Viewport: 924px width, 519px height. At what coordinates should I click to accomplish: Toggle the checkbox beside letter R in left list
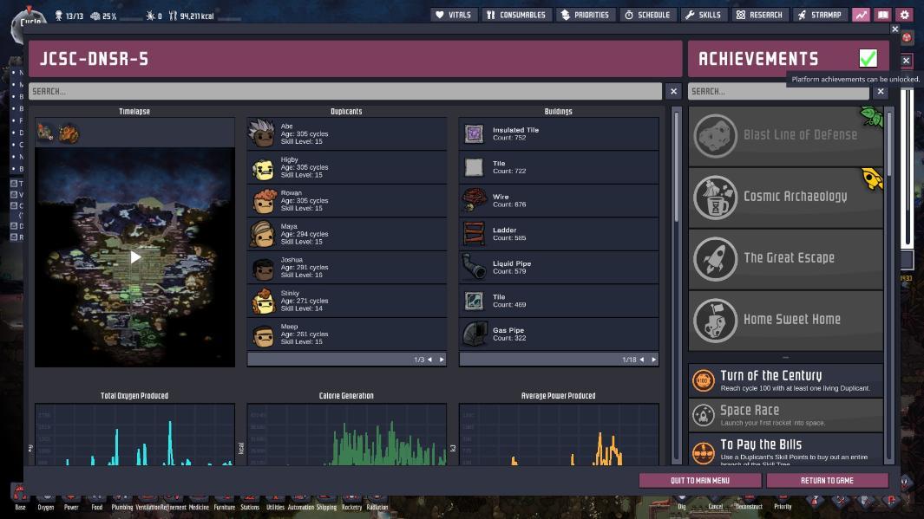tap(14, 237)
